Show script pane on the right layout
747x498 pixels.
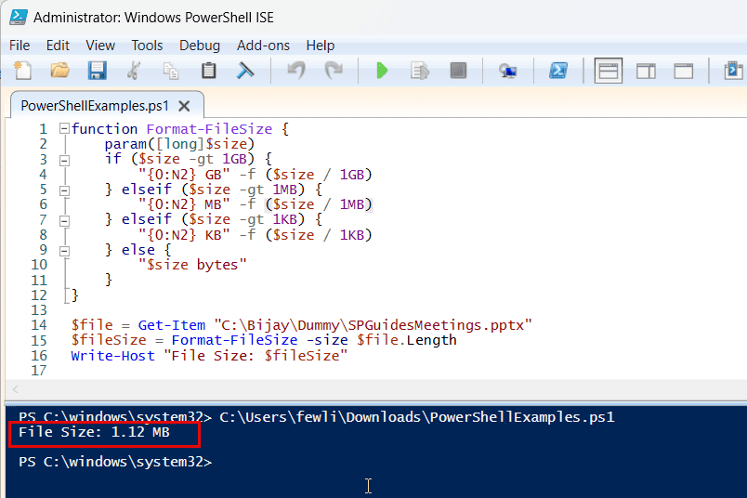646,71
